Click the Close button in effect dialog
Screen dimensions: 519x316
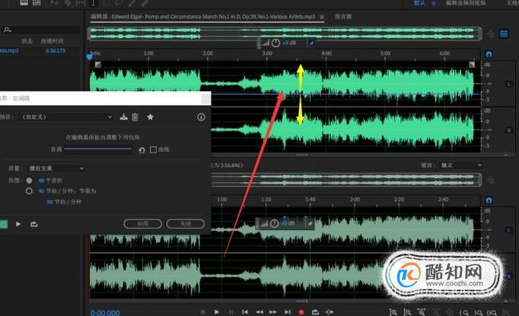[186, 224]
